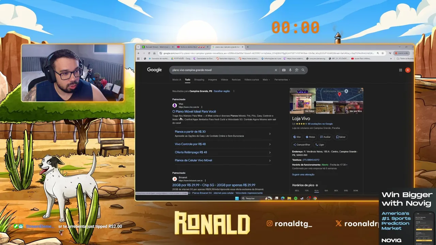Expand Planos de Celular Vivo Móvel arrow
Screen dimensions: 436x245
point(270,161)
